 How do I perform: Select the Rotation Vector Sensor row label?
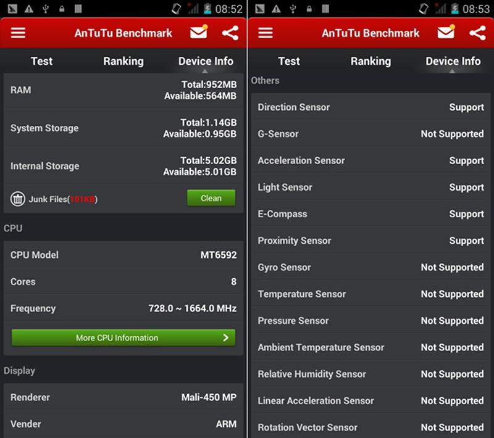pos(308,428)
